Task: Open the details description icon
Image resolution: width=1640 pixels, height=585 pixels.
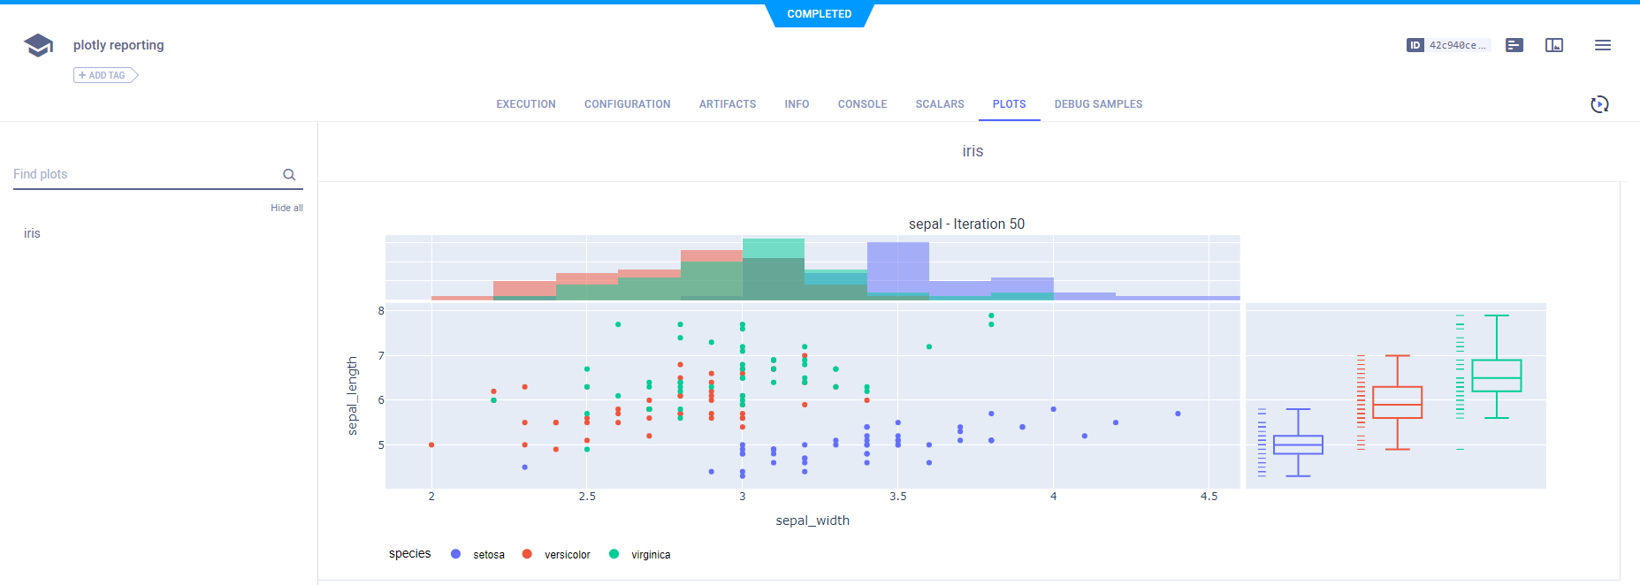Action: (x=1514, y=45)
